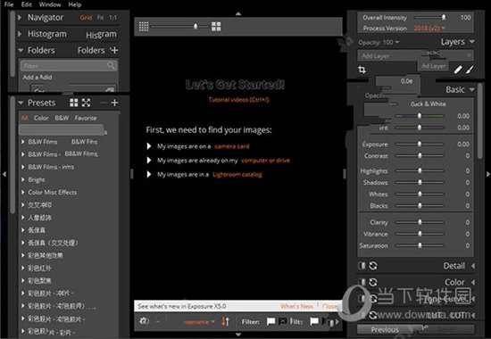Click the add folder plus icon
Viewport: 491px width, 339px height.
tap(114, 50)
